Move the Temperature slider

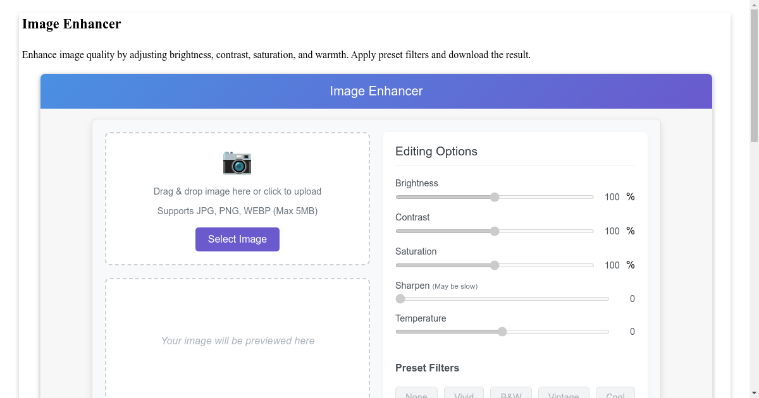(502, 331)
